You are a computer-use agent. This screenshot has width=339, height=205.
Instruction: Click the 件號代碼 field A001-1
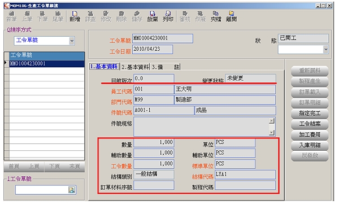(164, 111)
